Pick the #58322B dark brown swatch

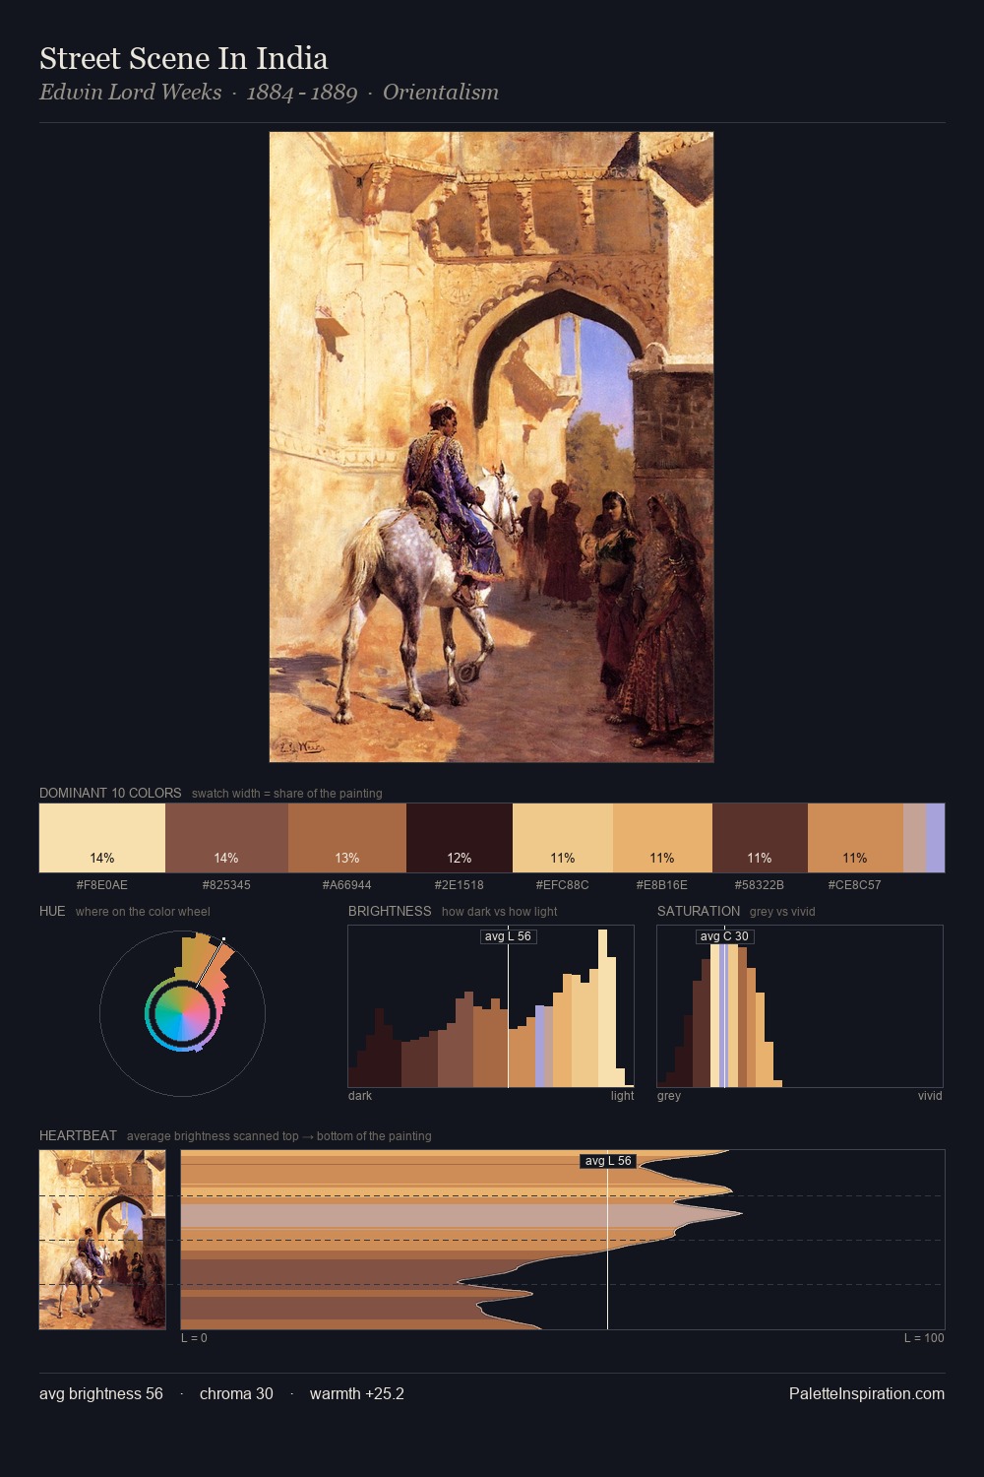pos(760,838)
